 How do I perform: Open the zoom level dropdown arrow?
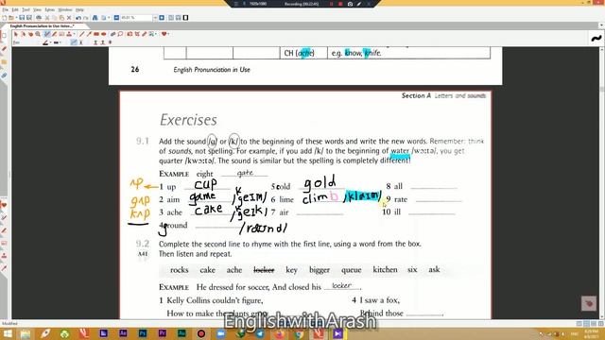click(x=155, y=18)
